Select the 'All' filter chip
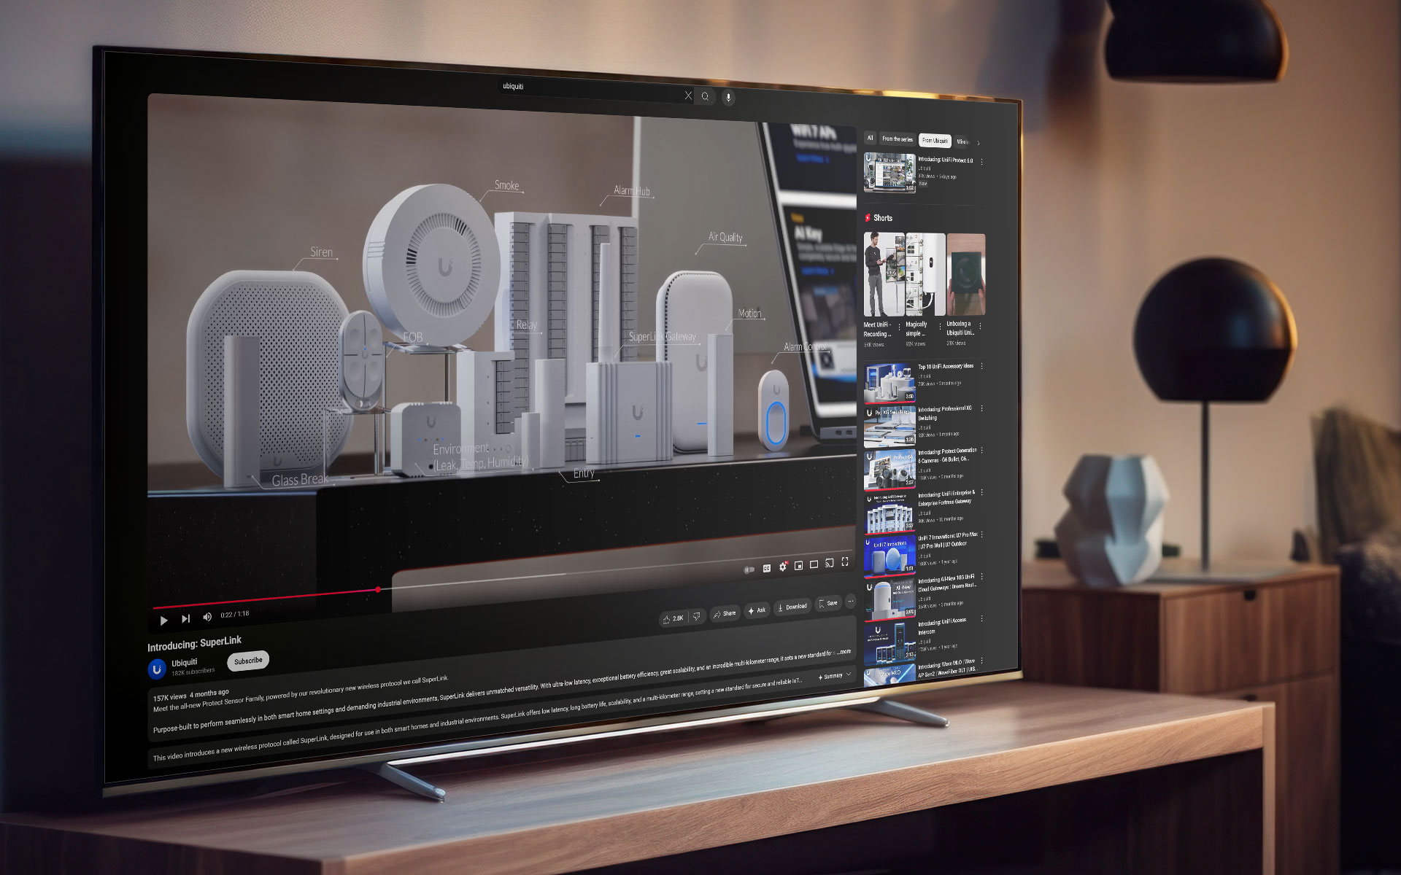Viewport: 1401px width, 875px height. [870, 138]
